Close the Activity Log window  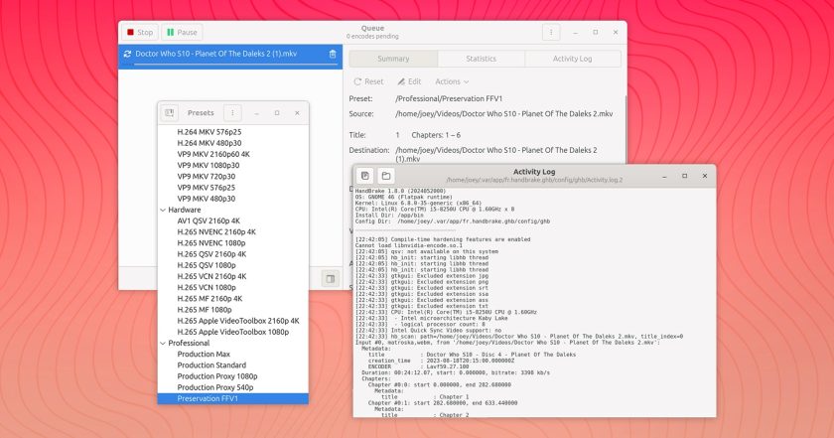pyautogui.click(x=705, y=176)
